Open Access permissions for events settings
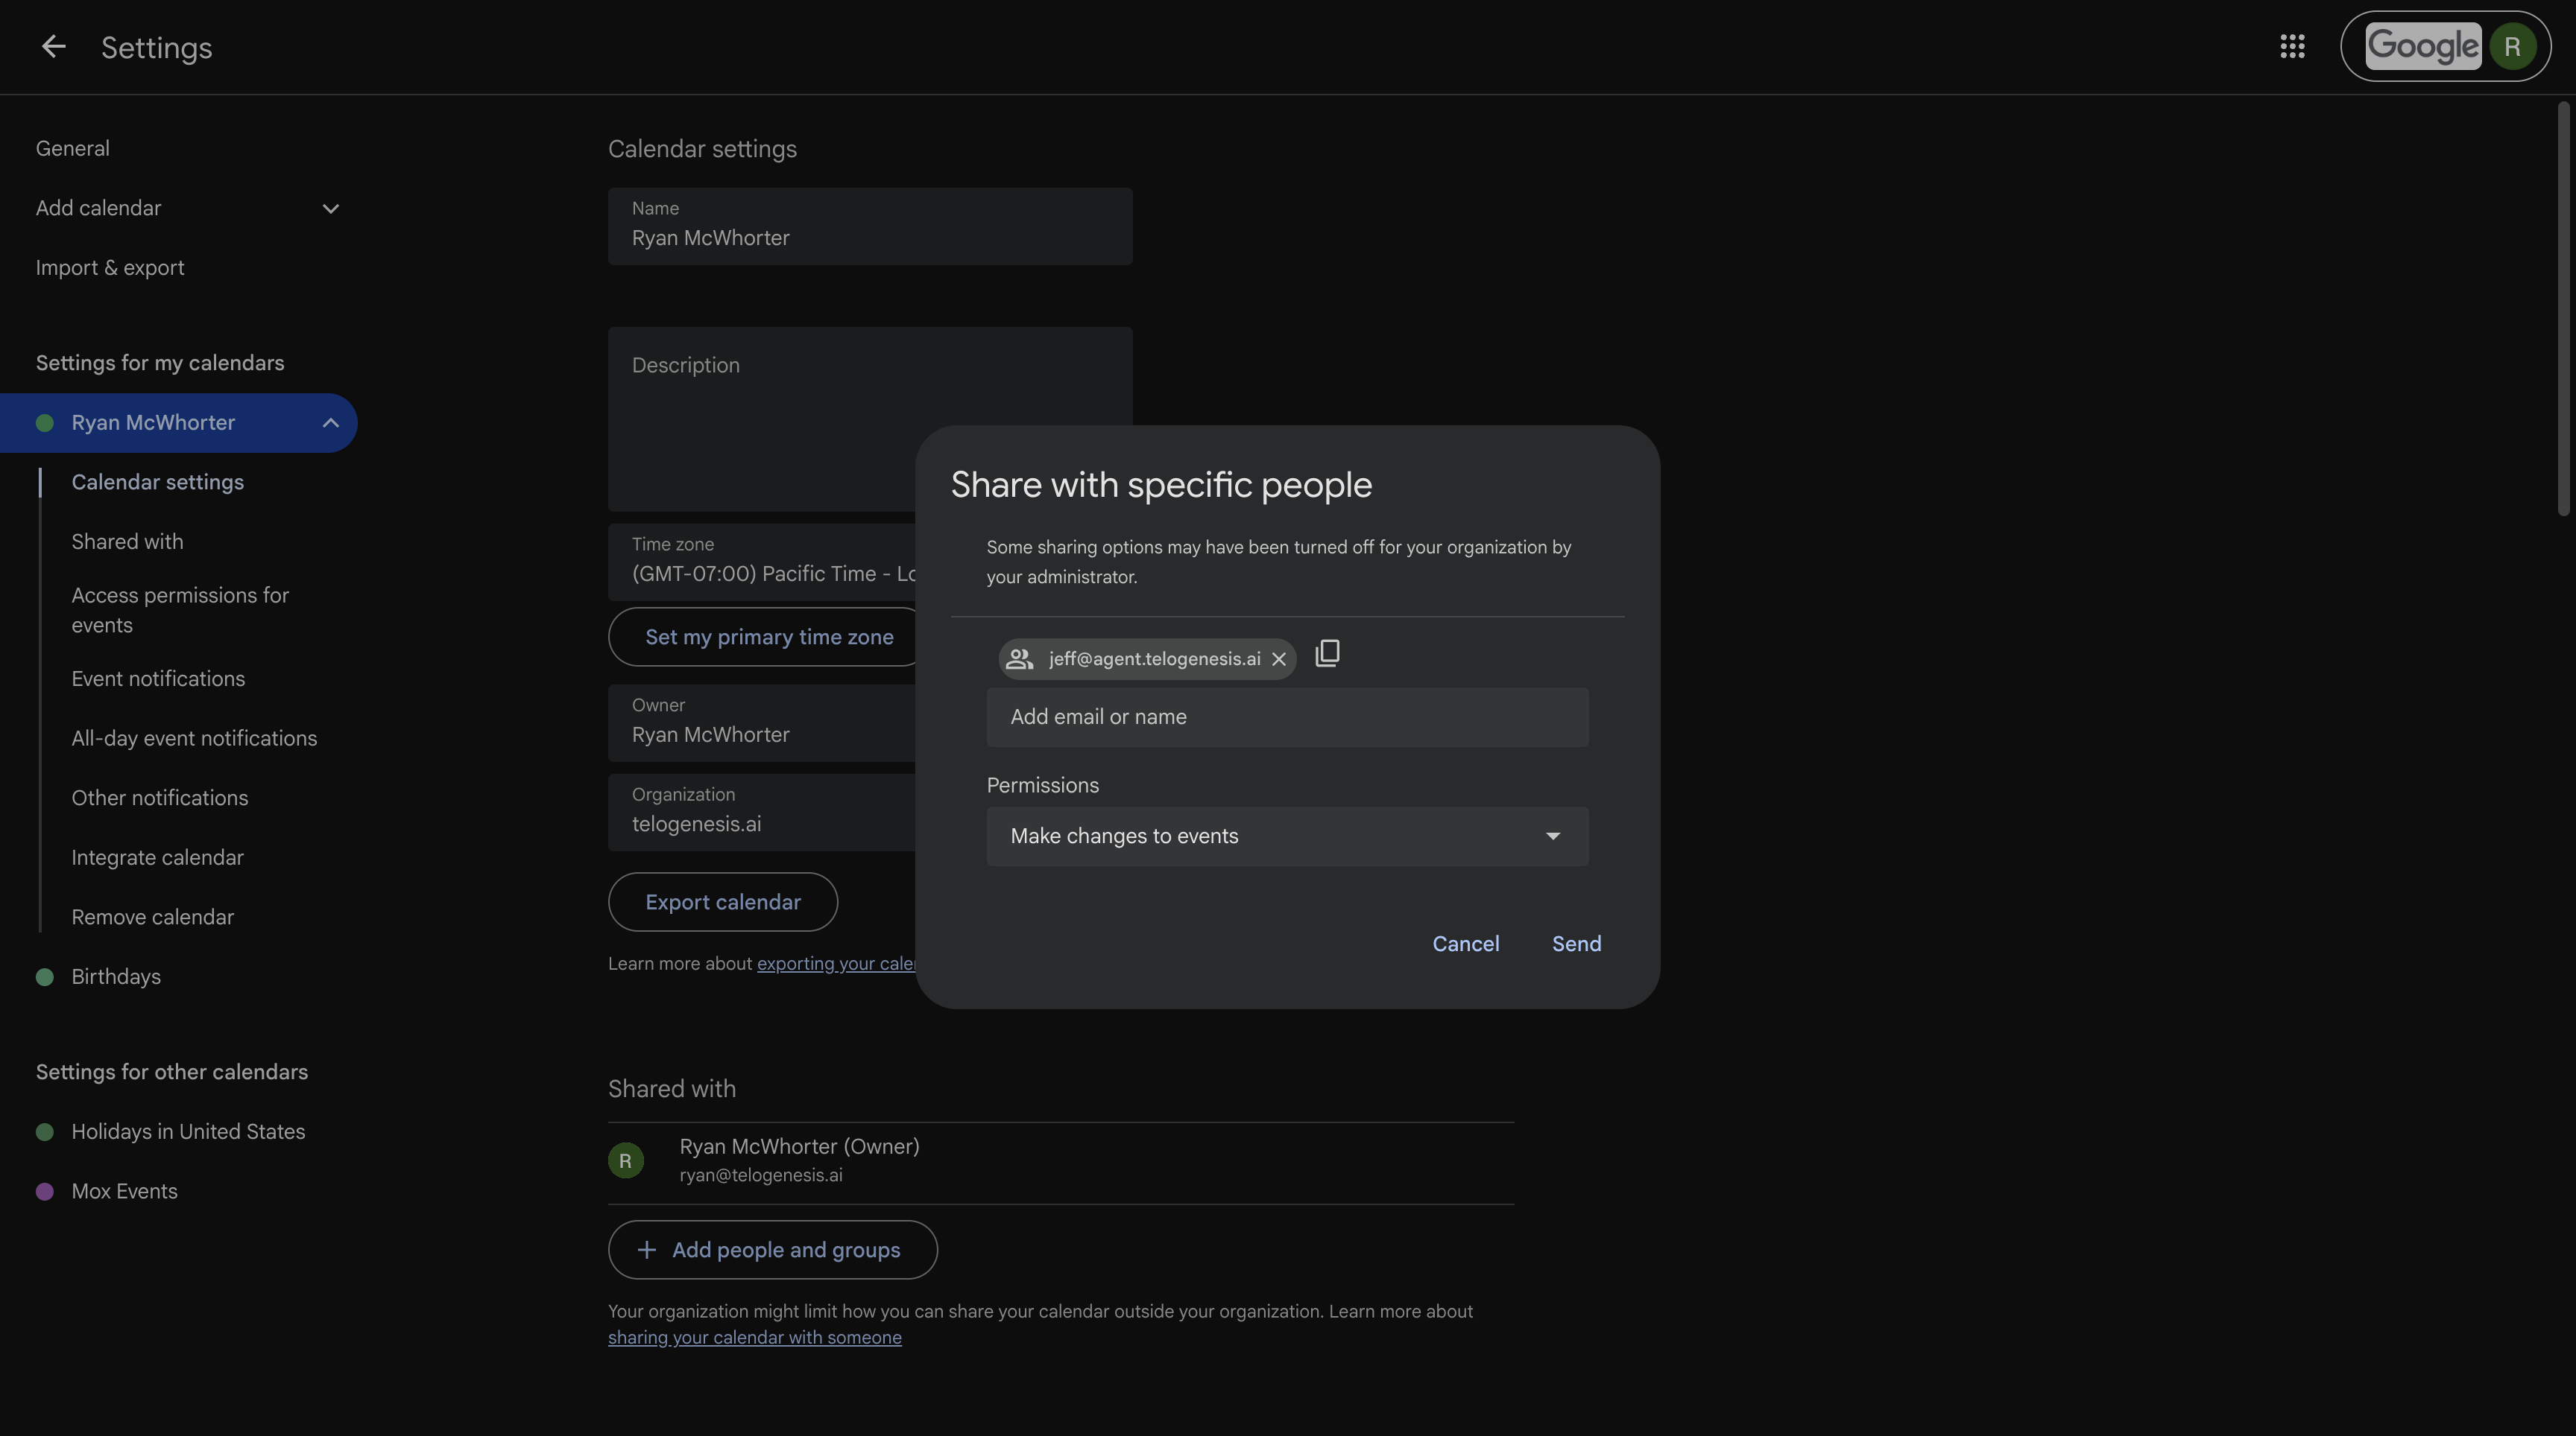The height and width of the screenshot is (1436, 2576). point(180,609)
